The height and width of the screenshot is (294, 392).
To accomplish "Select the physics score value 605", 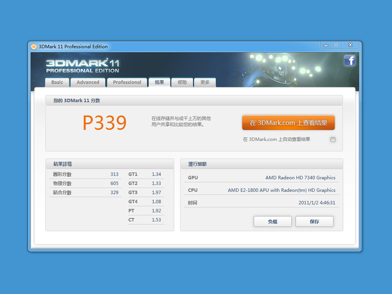I will [114, 183].
